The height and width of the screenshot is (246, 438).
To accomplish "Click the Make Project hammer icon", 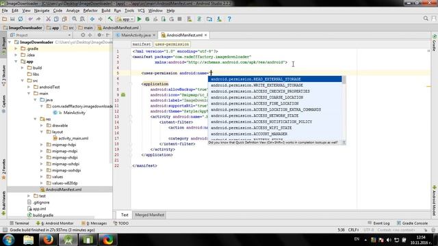I will [x=110, y=19].
